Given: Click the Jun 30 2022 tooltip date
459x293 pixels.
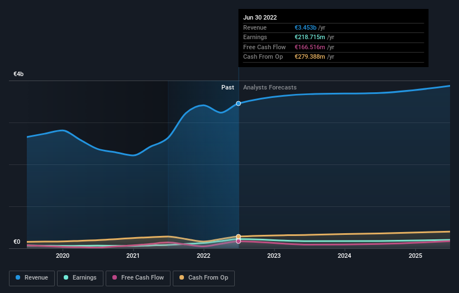Looking at the screenshot, I should (x=260, y=17).
